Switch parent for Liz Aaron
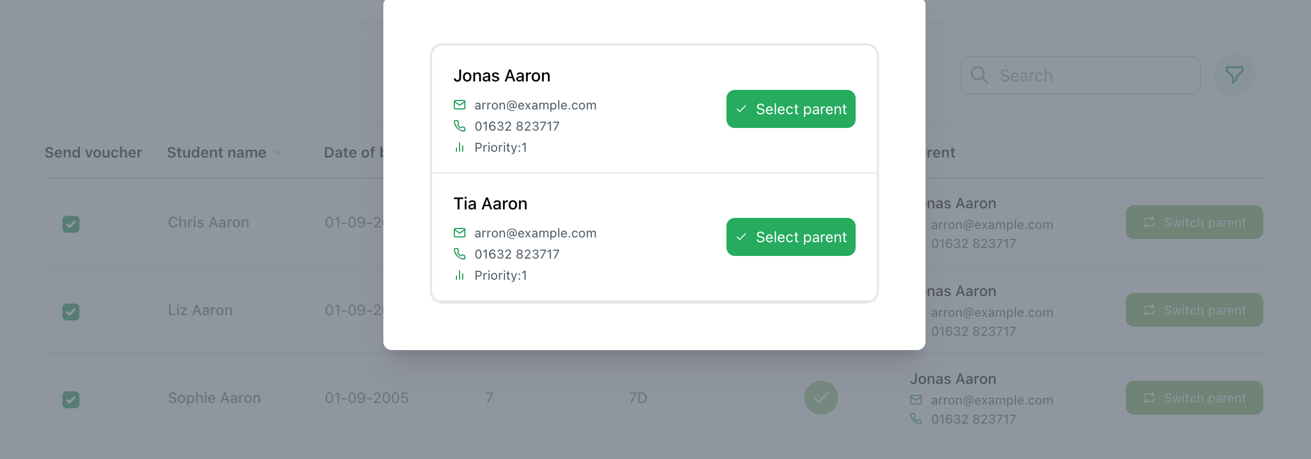This screenshot has width=1311, height=459. (1194, 310)
